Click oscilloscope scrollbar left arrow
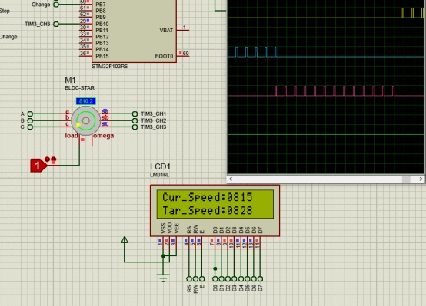 (x=231, y=179)
